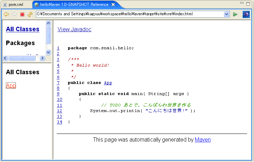Click the browser Back arrow icon
Viewport: 254px width, 162px height.
coord(6,14)
